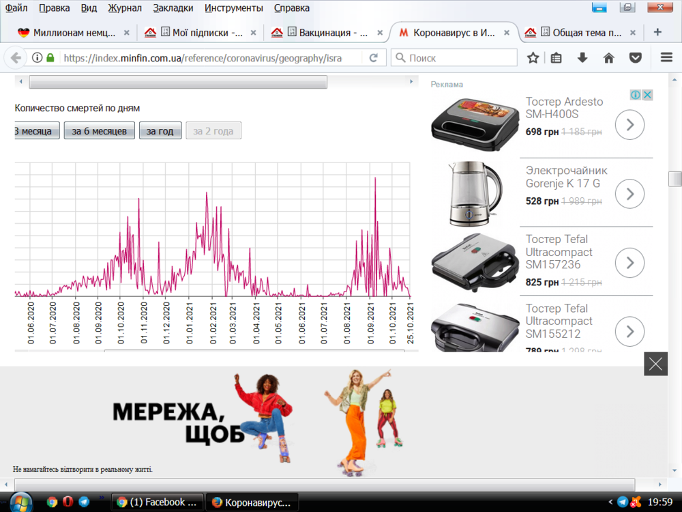Open the Журнал menu

tap(125, 8)
